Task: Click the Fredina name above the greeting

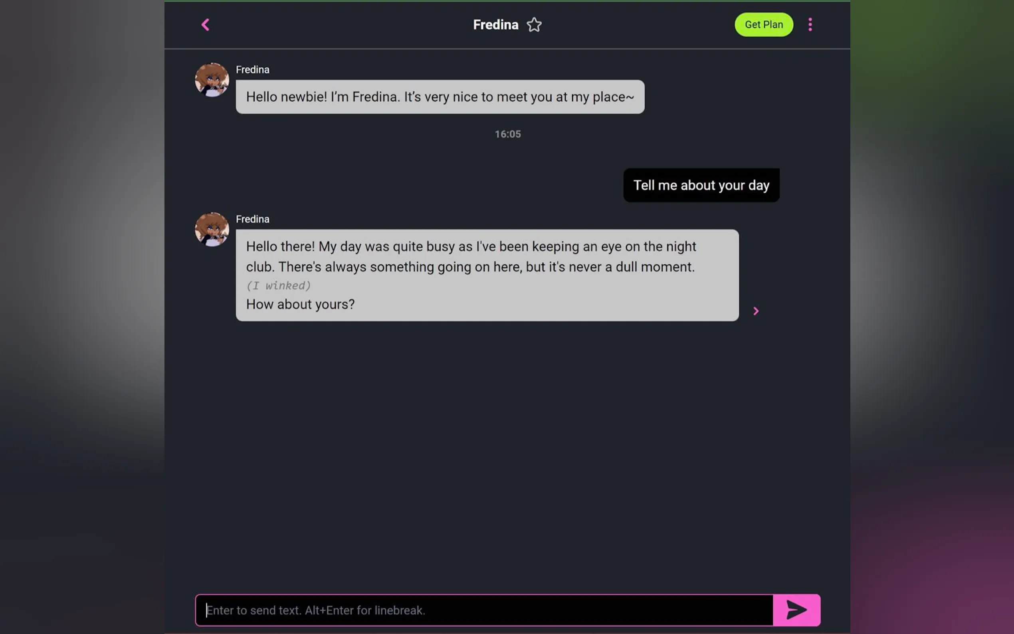Action: (252, 69)
